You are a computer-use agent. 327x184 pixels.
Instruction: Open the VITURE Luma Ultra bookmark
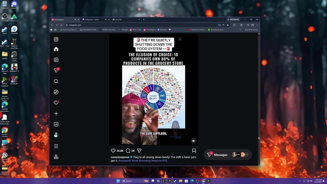tap(108, 30)
